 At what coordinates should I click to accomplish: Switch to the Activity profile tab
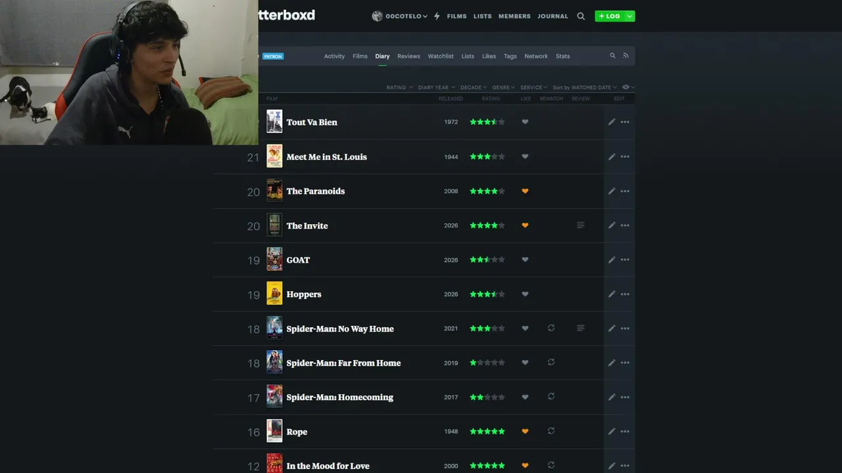(x=334, y=56)
